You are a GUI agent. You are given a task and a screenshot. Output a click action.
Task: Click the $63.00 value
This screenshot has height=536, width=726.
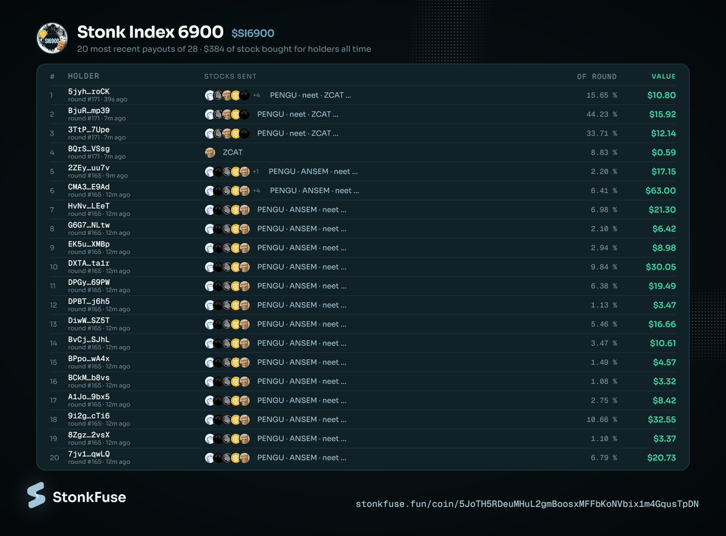click(661, 191)
